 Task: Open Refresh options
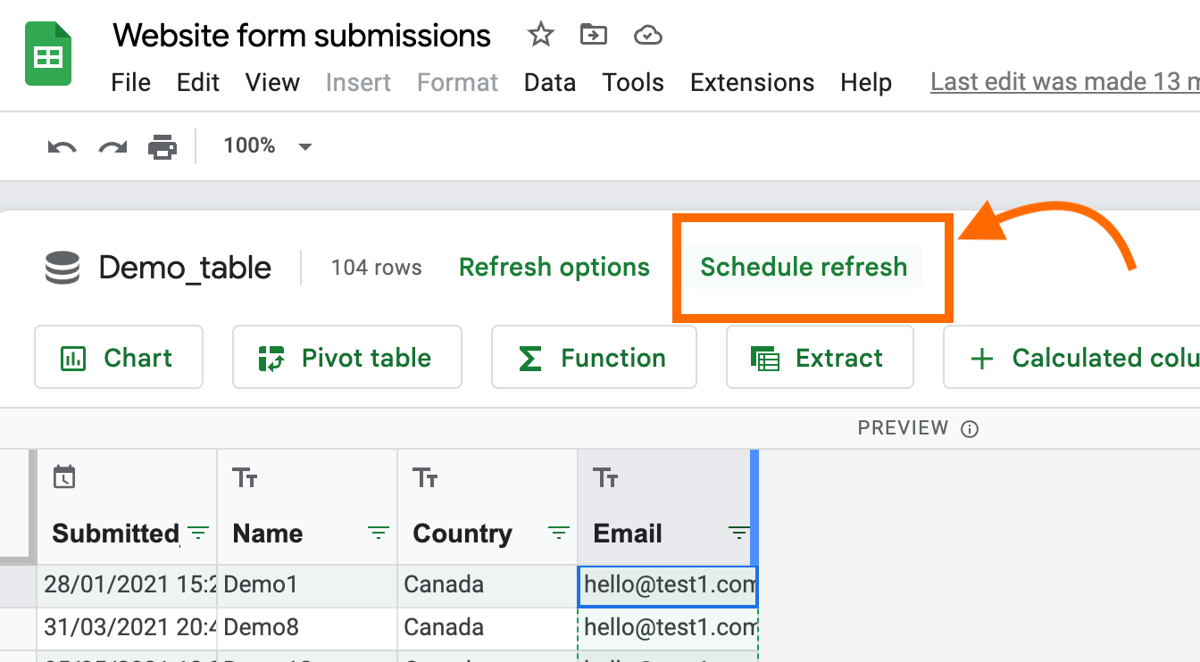(554, 267)
